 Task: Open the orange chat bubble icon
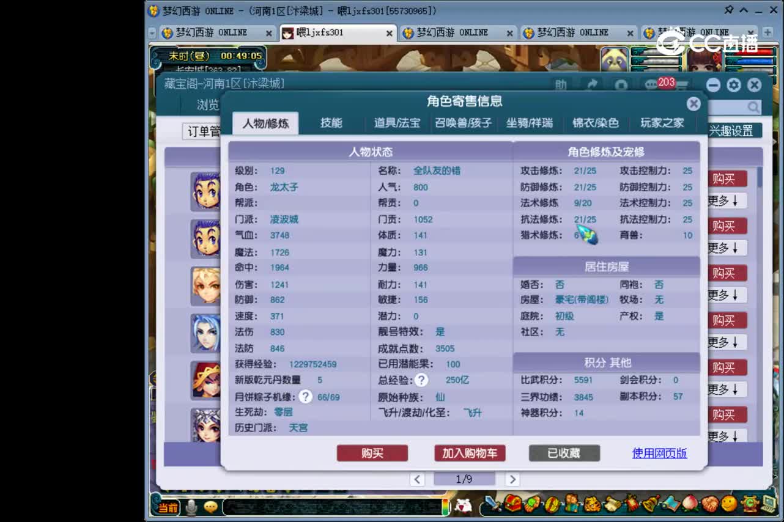coord(210,507)
